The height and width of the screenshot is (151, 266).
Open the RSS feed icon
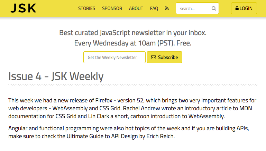coord(167,8)
